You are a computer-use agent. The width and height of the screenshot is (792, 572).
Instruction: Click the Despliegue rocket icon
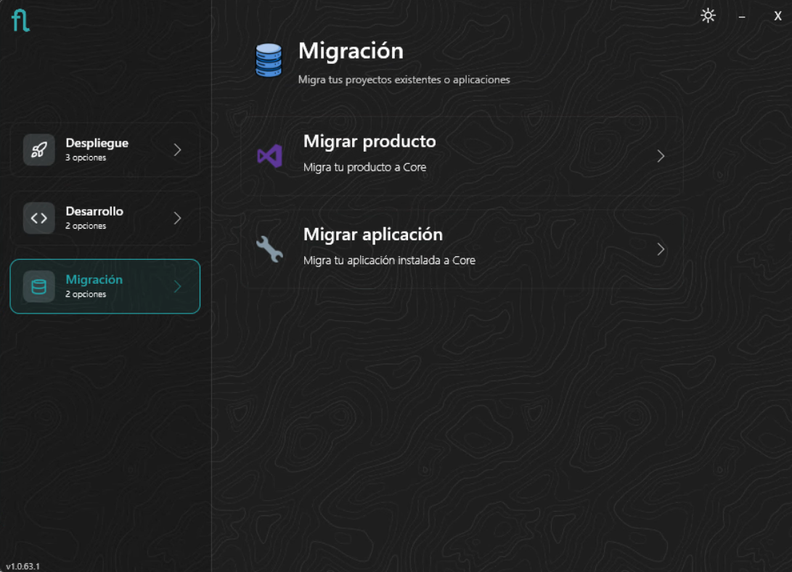[x=39, y=150]
